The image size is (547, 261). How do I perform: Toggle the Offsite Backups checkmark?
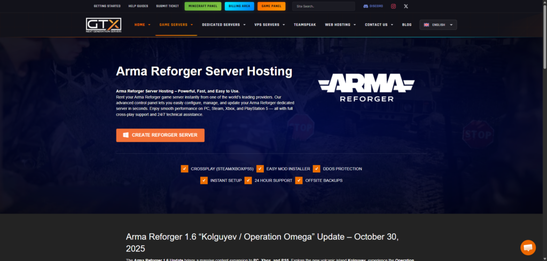point(299,180)
